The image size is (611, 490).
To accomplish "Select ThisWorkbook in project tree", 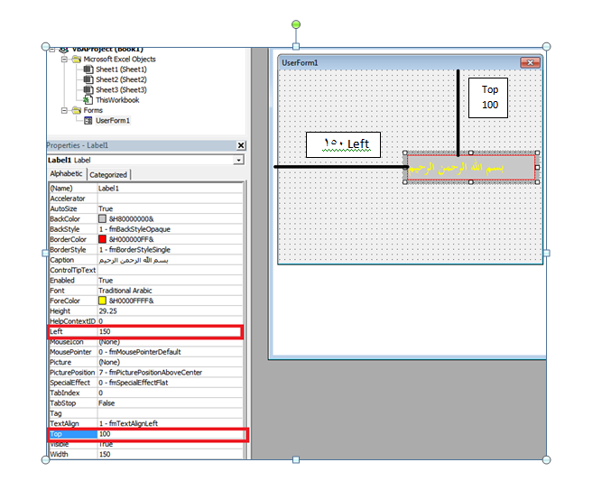I will (117, 100).
